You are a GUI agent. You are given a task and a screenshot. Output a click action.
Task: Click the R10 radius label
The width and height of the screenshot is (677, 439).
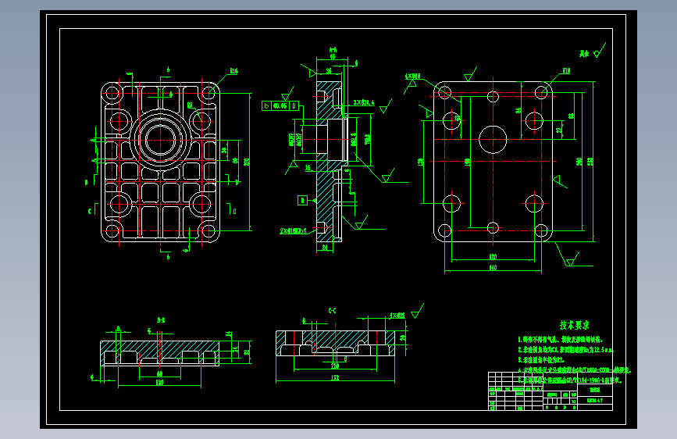[566, 71]
